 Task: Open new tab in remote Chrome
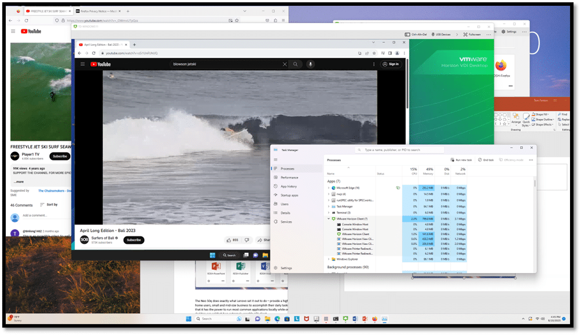pos(134,44)
